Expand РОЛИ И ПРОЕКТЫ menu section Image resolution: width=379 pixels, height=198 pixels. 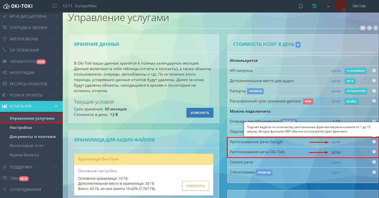pyautogui.click(x=31, y=95)
